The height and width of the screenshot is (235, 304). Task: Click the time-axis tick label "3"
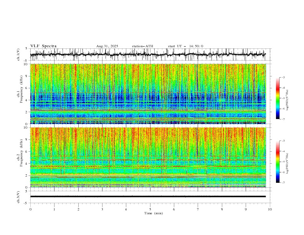tap(102, 209)
